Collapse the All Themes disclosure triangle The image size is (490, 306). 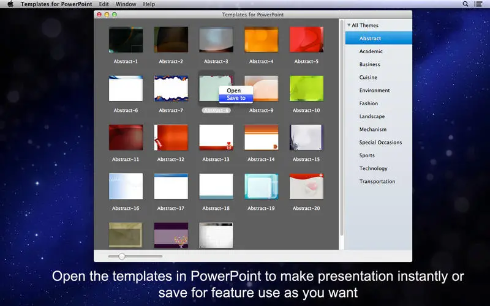click(x=349, y=25)
